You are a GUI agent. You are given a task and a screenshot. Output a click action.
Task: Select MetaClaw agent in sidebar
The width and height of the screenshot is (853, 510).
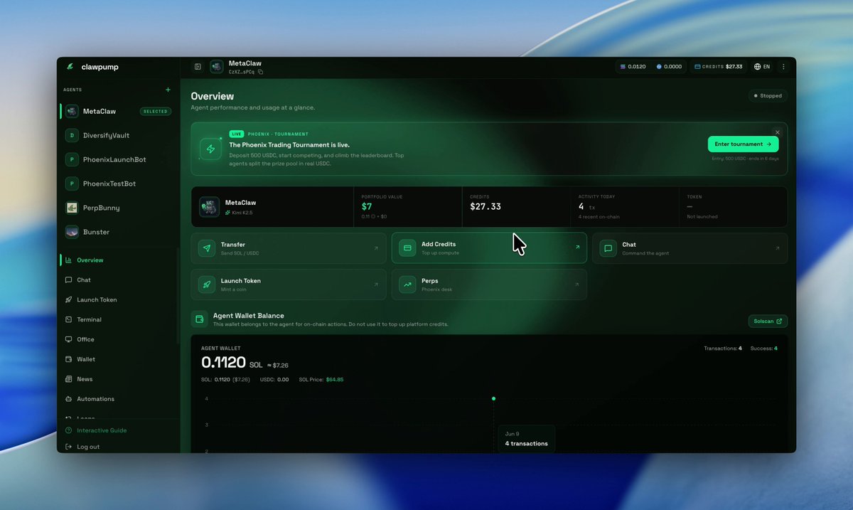point(118,111)
